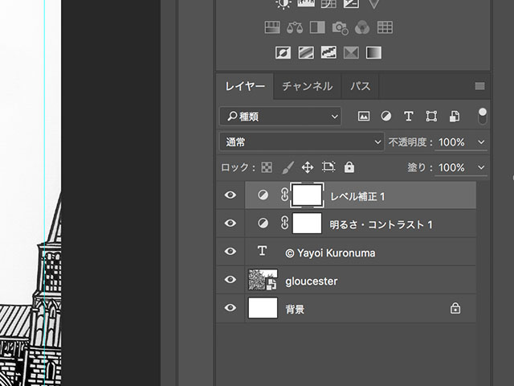
Task: Add a Color Balance adjustment
Action: [x=295, y=27]
